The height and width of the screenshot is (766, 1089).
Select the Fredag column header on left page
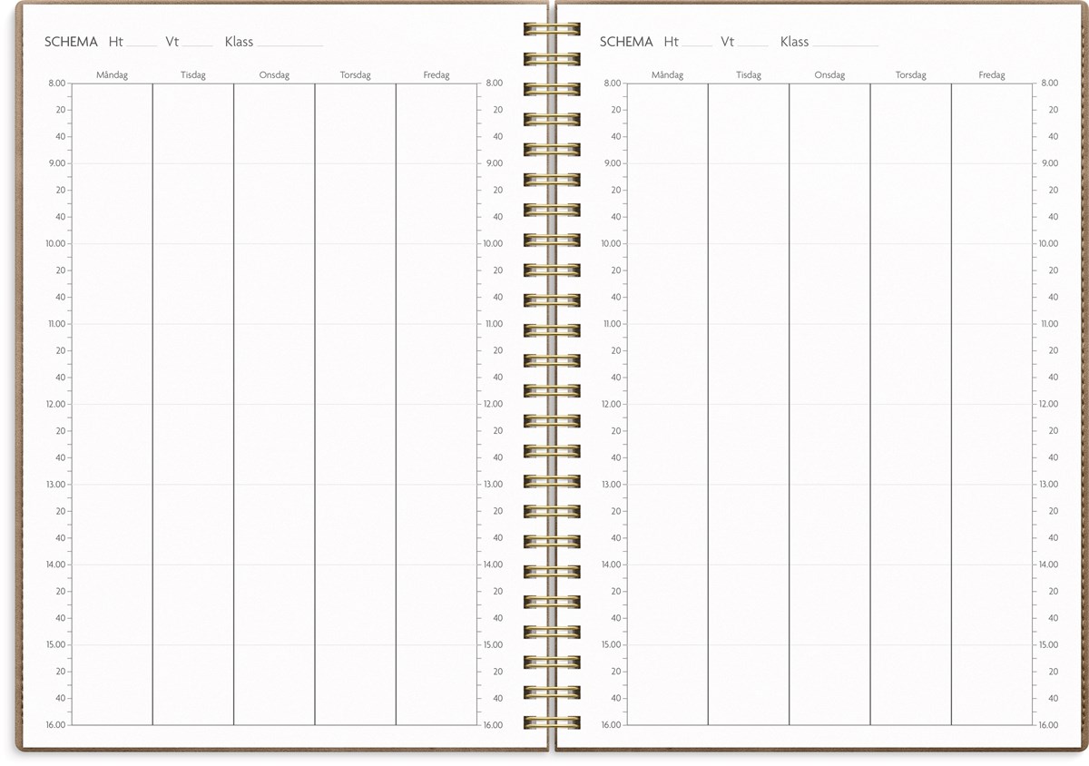click(x=437, y=75)
